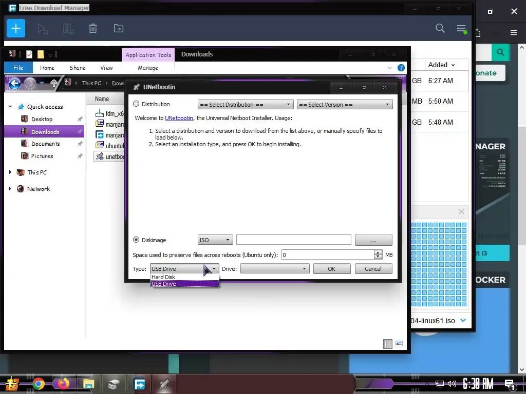
Task: Choose Hard Disk from the Type list
Action: click(x=184, y=277)
